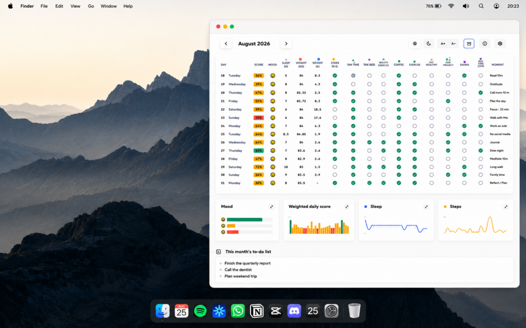
Task: Expand the Sleep chart card
Action: click(x=426, y=207)
